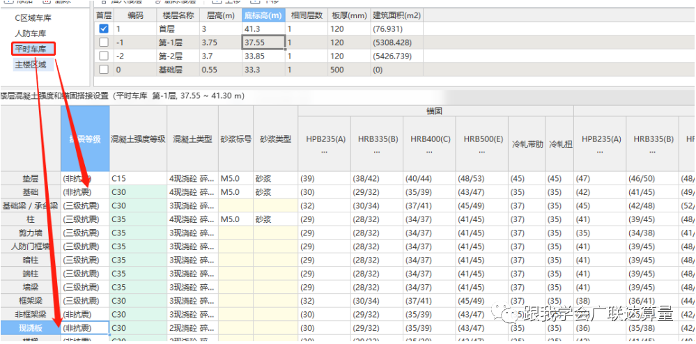Open 抗震等级 cell for 基础 row
The width and height of the screenshot is (696, 344).
coord(85,192)
